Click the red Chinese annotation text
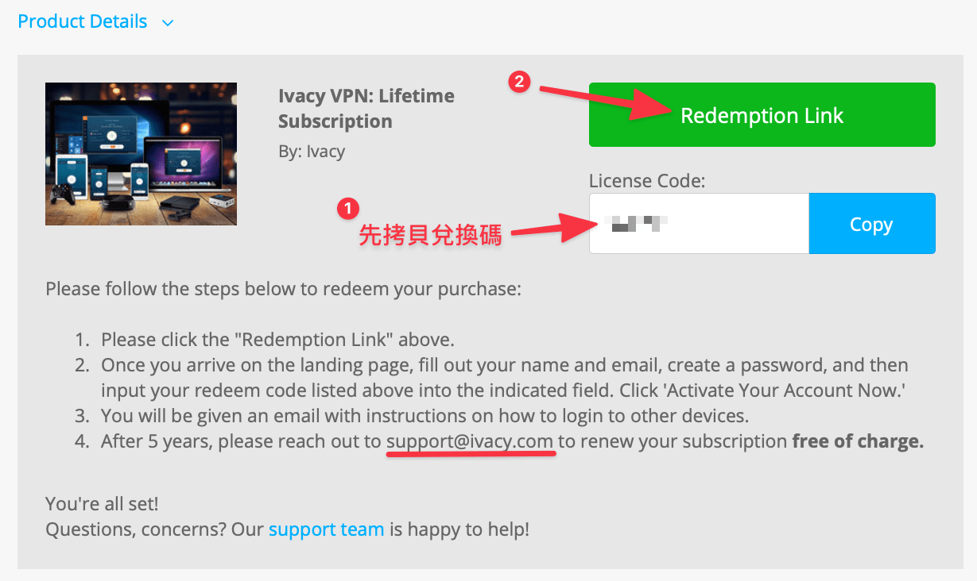 click(x=430, y=235)
